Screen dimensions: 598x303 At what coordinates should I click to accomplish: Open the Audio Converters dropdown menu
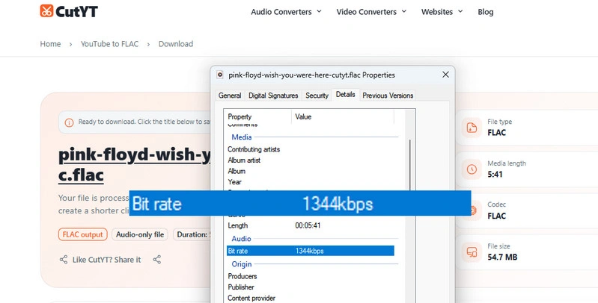pos(286,12)
